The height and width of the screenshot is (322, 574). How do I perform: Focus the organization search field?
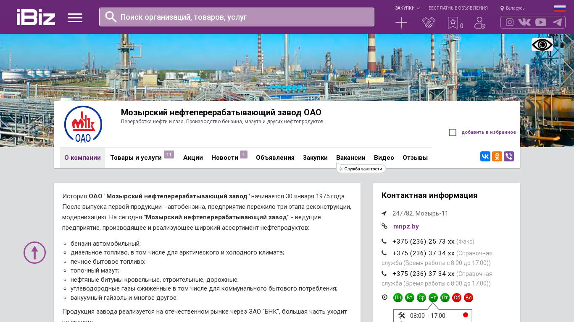click(237, 17)
